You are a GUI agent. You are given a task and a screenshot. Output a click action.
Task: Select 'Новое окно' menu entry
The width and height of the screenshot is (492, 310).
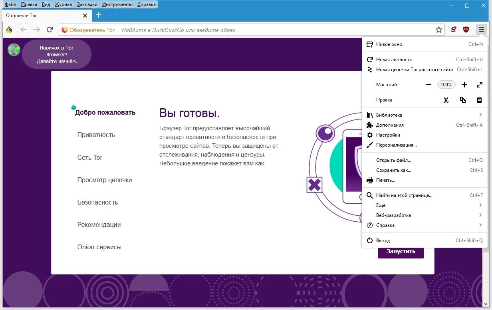[425, 44]
